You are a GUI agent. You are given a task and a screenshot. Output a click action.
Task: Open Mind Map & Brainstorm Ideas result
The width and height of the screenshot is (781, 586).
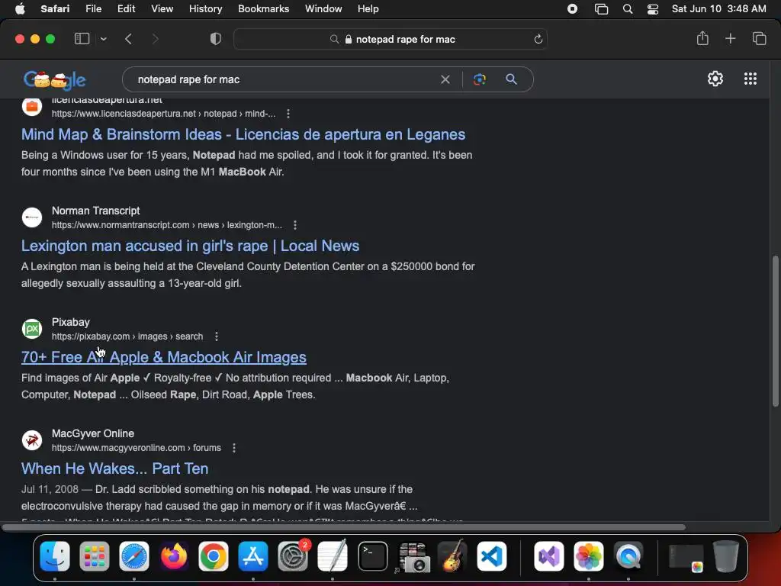click(243, 134)
